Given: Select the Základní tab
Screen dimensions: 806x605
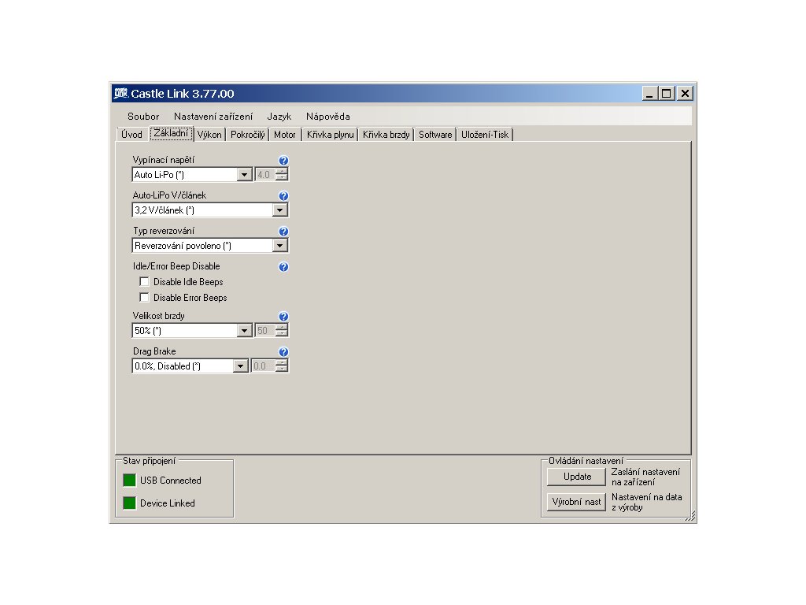Looking at the screenshot, I should (x=171, y=134).
